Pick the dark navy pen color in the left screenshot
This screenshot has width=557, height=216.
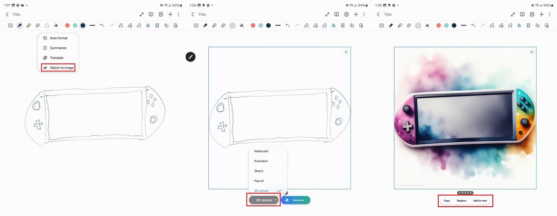pyautogui.click(x=83, y=25)
